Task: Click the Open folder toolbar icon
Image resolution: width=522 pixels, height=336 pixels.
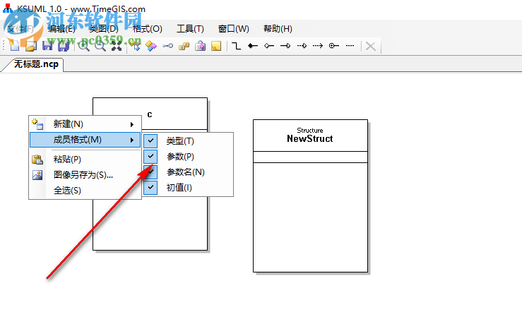Action: coord(30,46)
